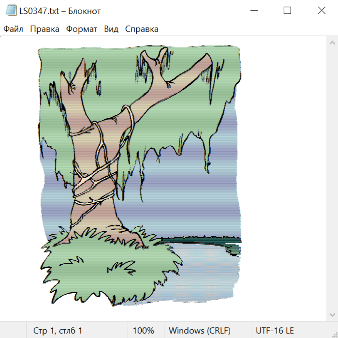Click the Windows (CRLF) status field
The width and height of the screenshot is (338, 338).
[x=199, y=330]
